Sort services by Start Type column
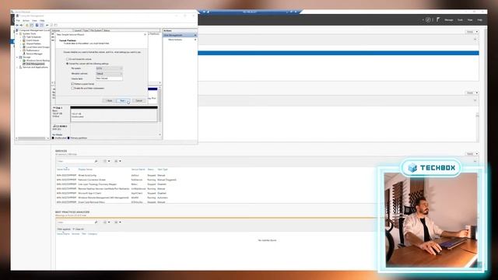Screen dimensions: 498x280 point(163,170)
